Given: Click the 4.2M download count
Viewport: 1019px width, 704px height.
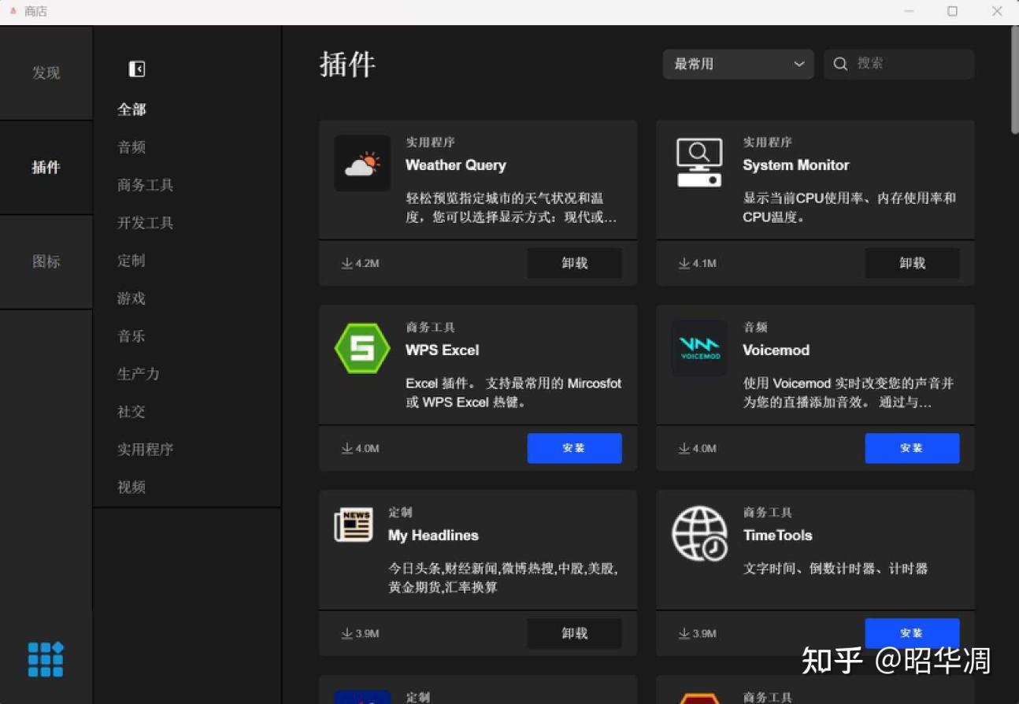Looking at the screenshot, I should pos(361,264).
